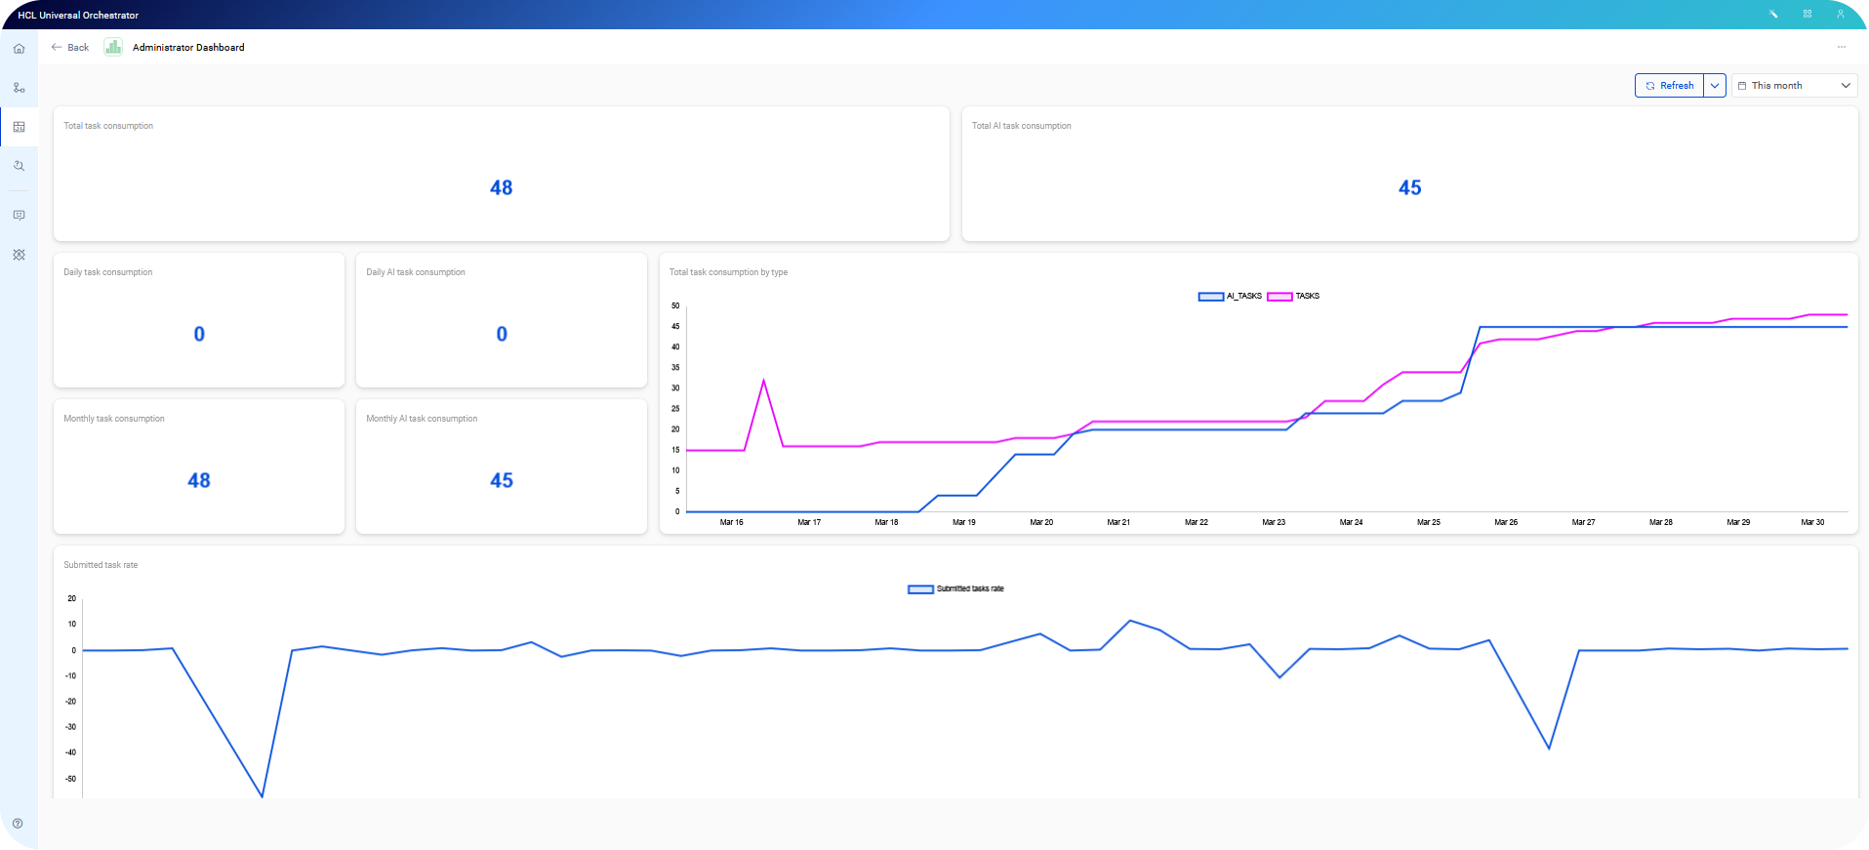
Task: Go back using the Back button
Action: (70, 47)
